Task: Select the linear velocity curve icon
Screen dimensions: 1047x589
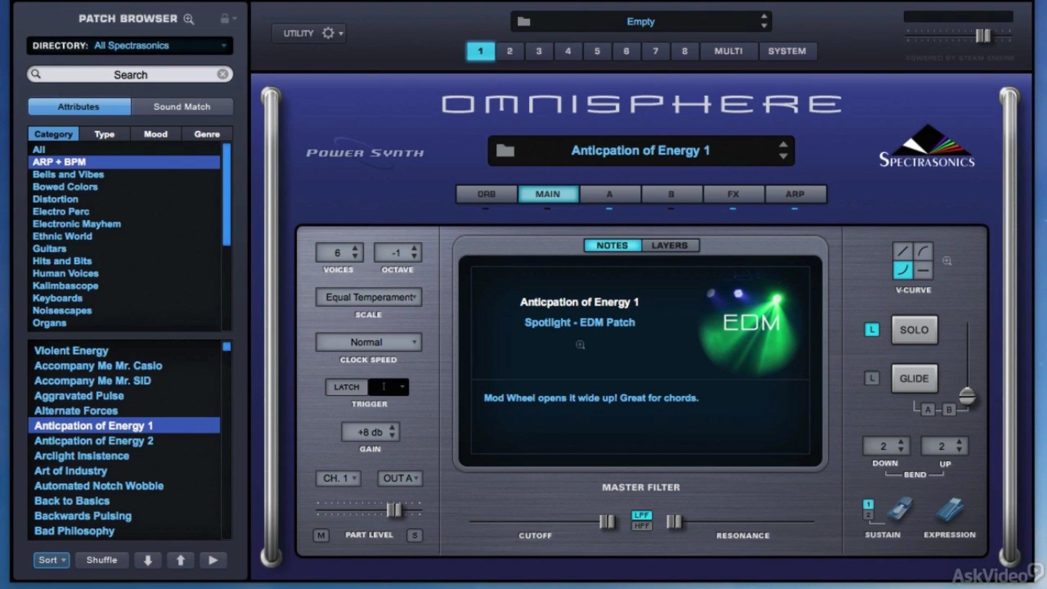Action: tap(902, 251)
